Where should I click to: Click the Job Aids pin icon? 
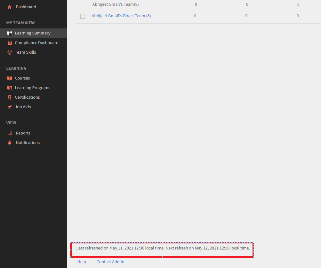tap(10, 107)
